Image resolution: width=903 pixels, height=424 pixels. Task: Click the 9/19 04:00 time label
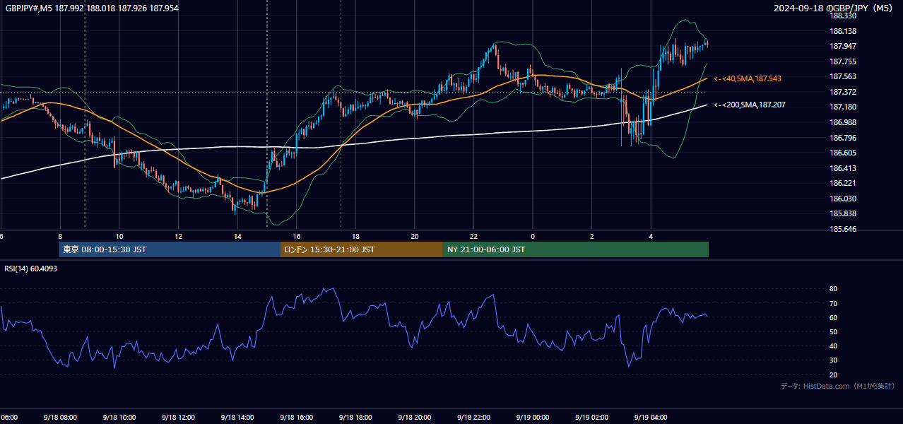(651, 418)
